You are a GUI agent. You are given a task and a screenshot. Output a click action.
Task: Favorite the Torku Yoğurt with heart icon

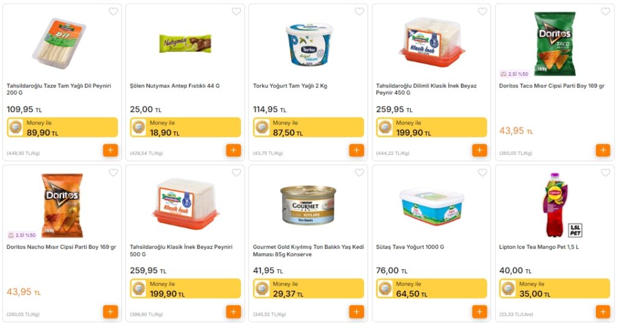click(359, 11)
